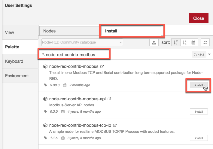Click the node-red-contrib-modbus-tcp-ip package title

pos(80,125)
